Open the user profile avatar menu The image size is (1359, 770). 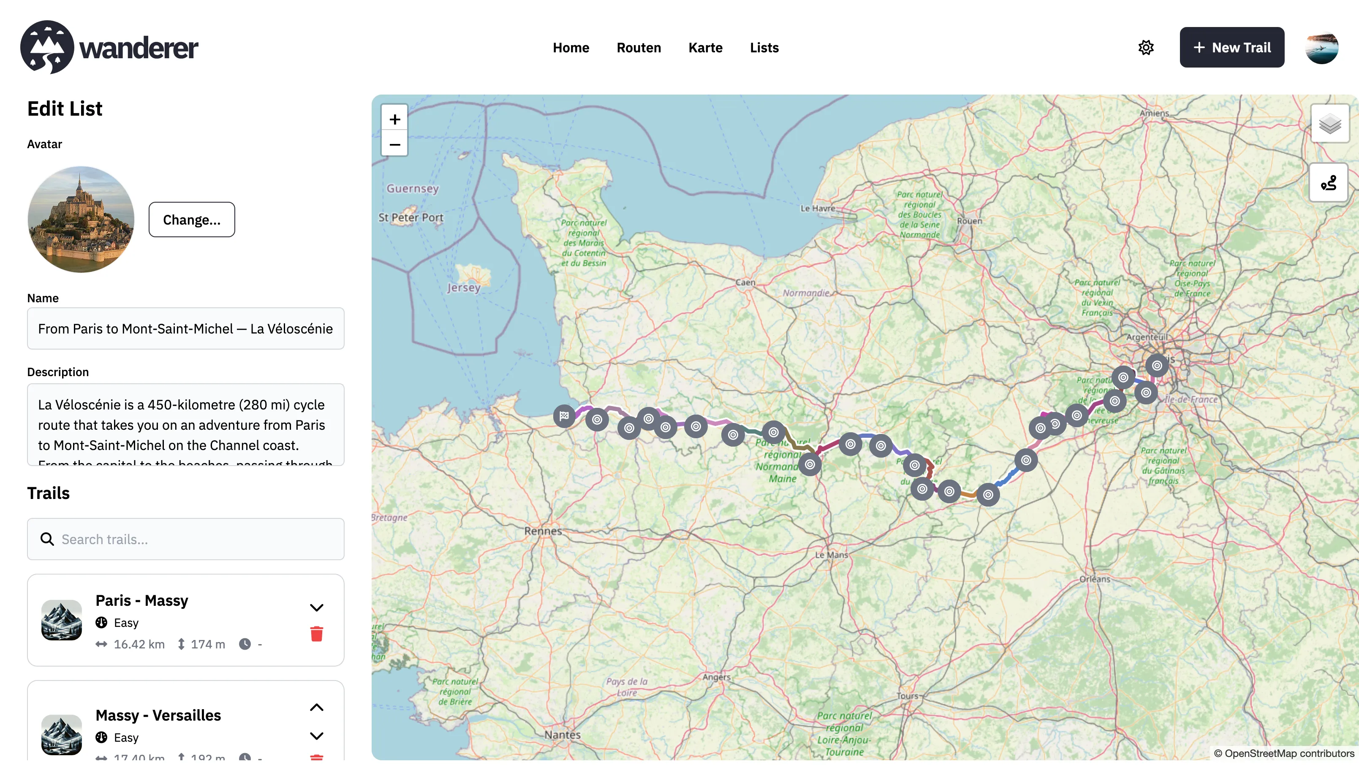(x=1321, y=48)
